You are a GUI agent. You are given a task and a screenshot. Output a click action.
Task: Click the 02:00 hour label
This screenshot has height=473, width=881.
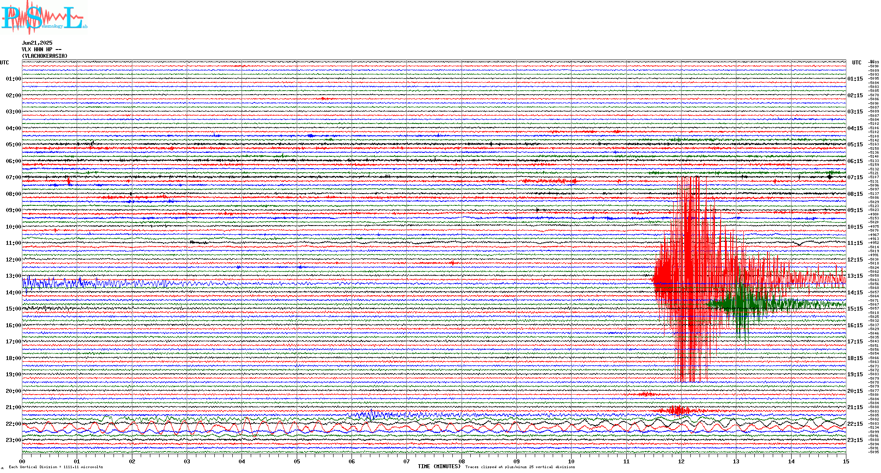(x=14, y=95)
